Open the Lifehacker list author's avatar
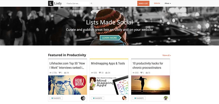The height and width of the screenshot is (104, 219). tap(83, 98)
